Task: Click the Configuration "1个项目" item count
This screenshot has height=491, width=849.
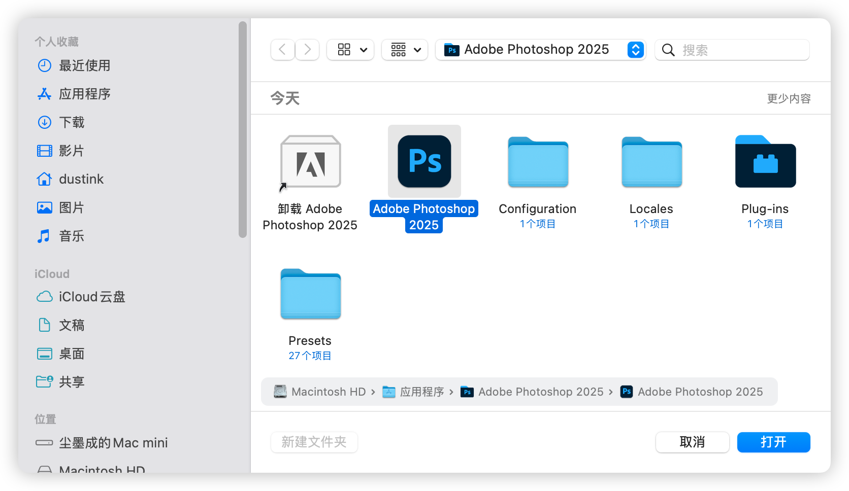Action: pyautogui.click(x=538, y=224)
